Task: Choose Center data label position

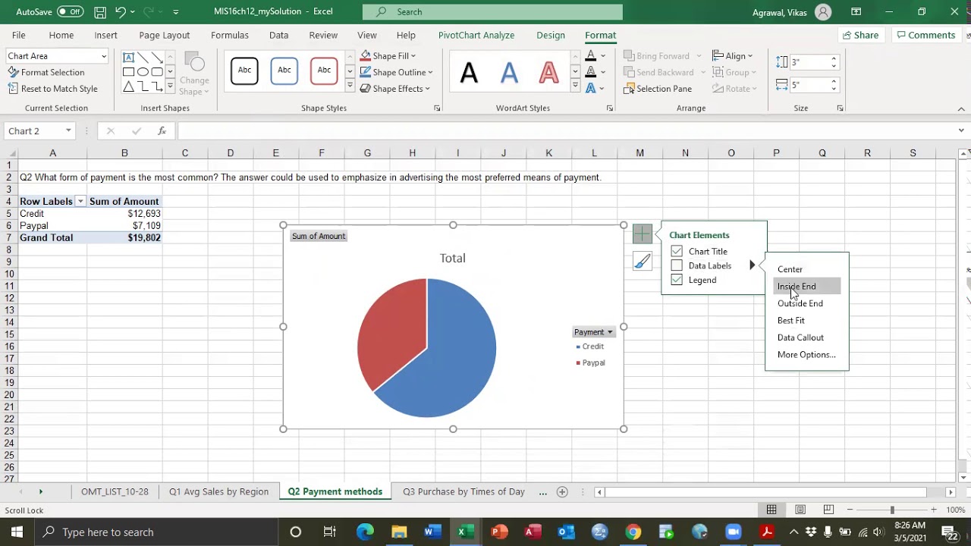Action: (x=790, y=269)
